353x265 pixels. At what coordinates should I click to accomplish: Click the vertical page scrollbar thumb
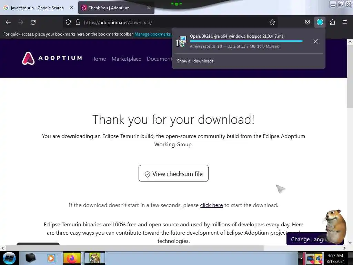[x=350, y=77]
